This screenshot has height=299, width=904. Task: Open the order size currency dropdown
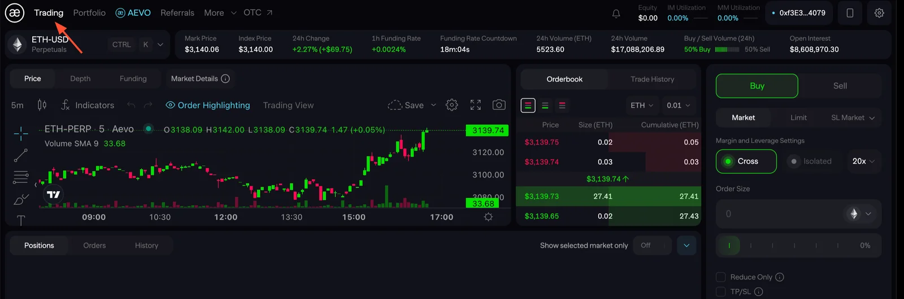coord(860,214)
